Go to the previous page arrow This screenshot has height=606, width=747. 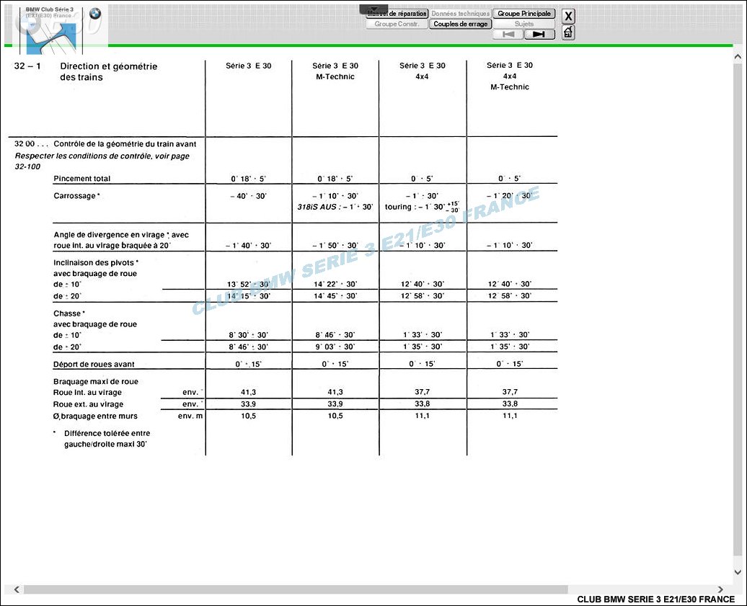pyautogui.click(x=508, y=35)
